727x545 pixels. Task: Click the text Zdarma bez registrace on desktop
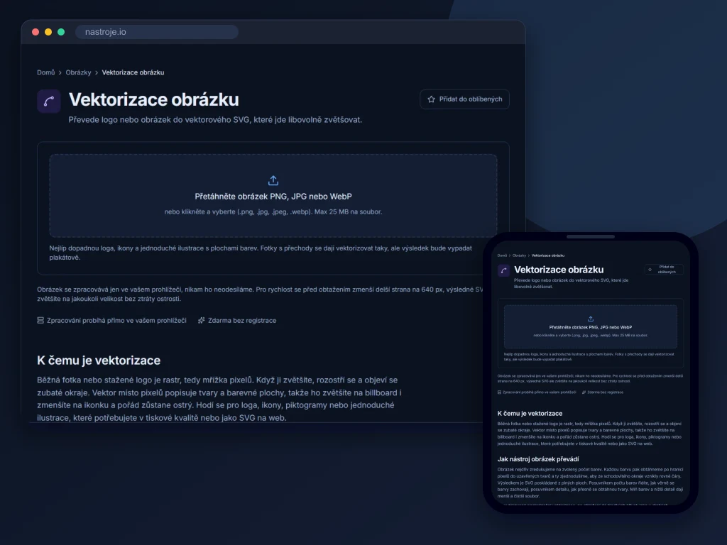(242, 320)
